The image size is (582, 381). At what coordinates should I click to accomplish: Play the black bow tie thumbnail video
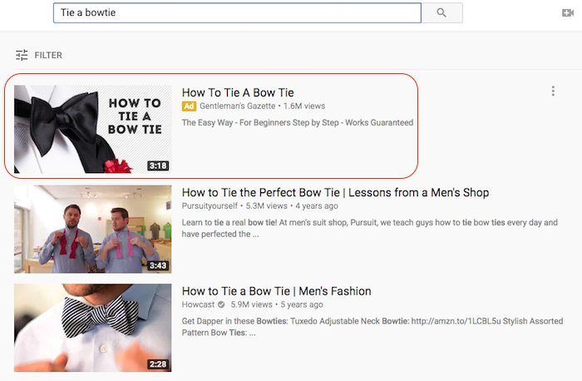pyautogui.click(x=93, y=129)
